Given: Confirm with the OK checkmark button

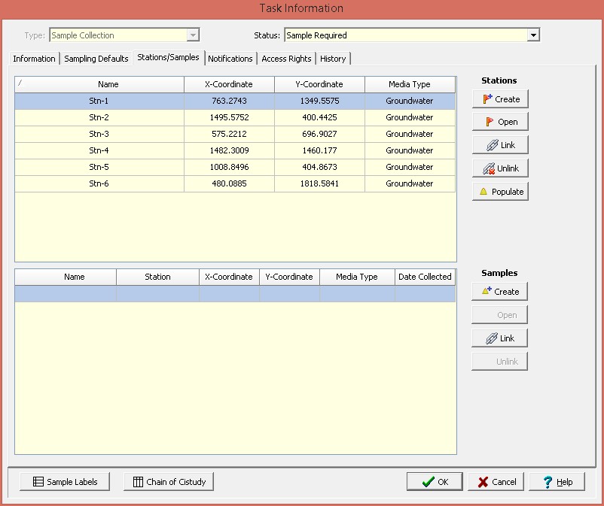Looking at the screenshot, I should click(435, 482).
